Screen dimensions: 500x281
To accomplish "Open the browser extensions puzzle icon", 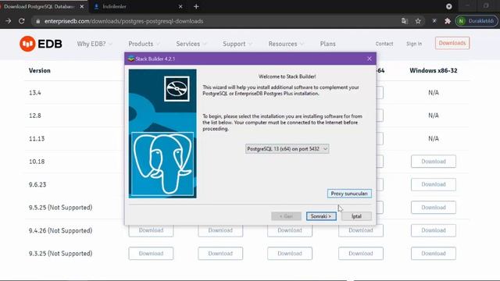I will click(x=448, y=21).
